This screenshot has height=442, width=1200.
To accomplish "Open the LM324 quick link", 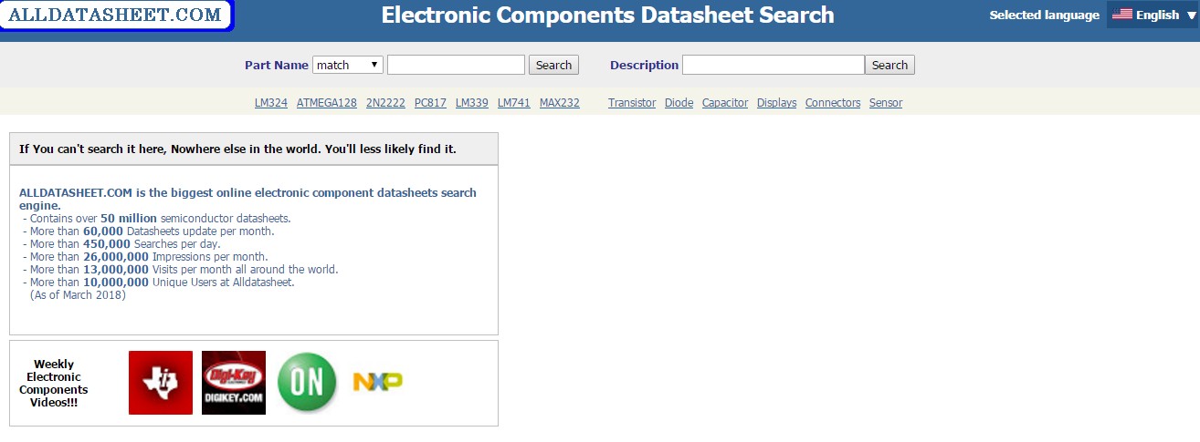I will (271, 103).
